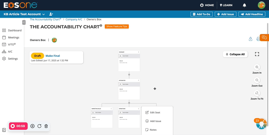This screenshot has height=135, width=269.
Task: Open the user profile avatar menu
Action: (x=261, y=5)
